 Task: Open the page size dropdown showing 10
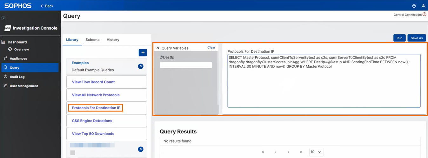coord(316,152)
